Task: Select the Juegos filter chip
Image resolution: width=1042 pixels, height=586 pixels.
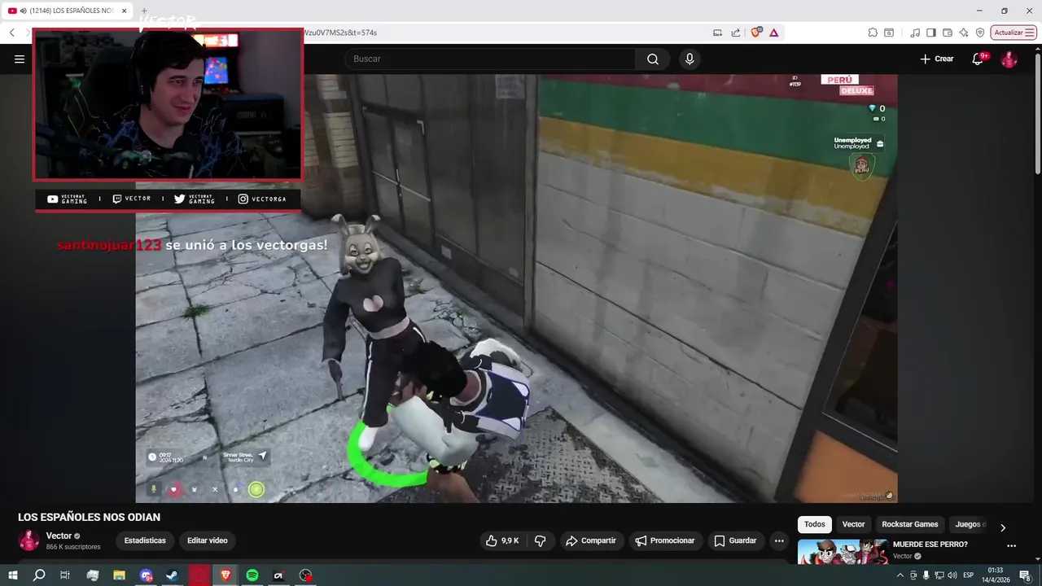Action: [970, 524]
